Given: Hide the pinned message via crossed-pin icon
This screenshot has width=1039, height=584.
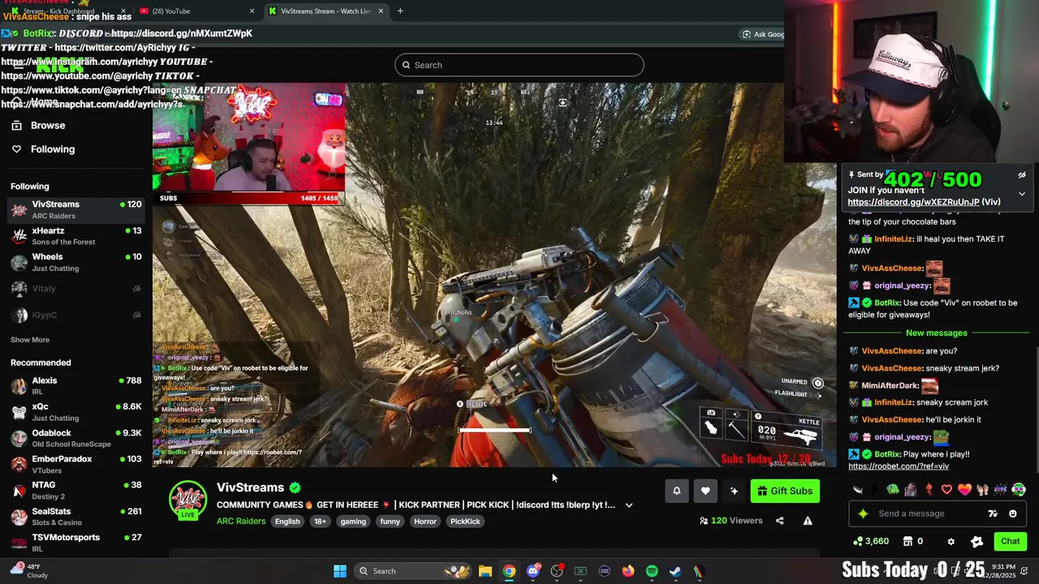Looking at the screenshot, I should (1022, 175).
